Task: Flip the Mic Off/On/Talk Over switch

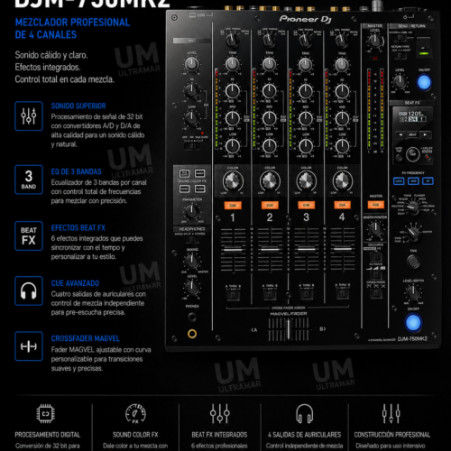Action: [191, 146]
